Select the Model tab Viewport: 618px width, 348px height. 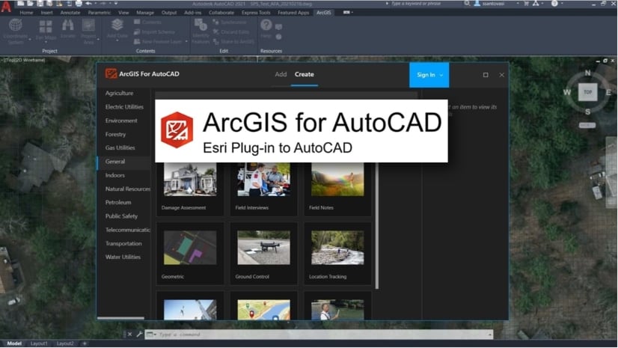(14, 344)
